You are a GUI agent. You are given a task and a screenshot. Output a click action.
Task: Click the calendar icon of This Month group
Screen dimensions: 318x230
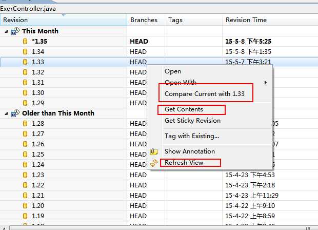pyautogui.click(x=15, y=31)
